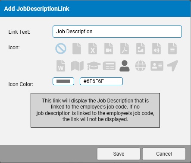Pick the Excel file icon
191x163 pixels.
93,48
